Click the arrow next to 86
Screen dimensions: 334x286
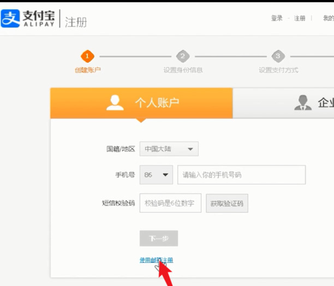point(165,175)
